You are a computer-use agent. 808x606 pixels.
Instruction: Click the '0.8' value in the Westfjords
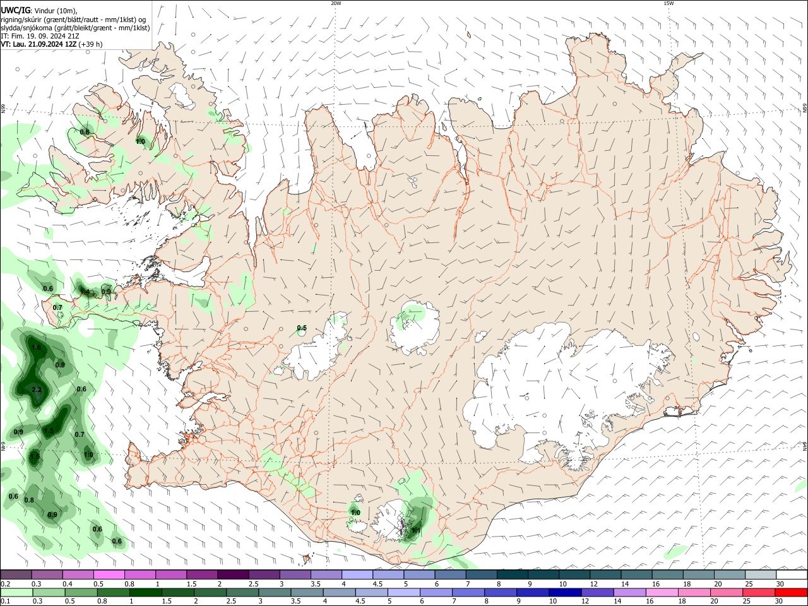coord(85,131)
